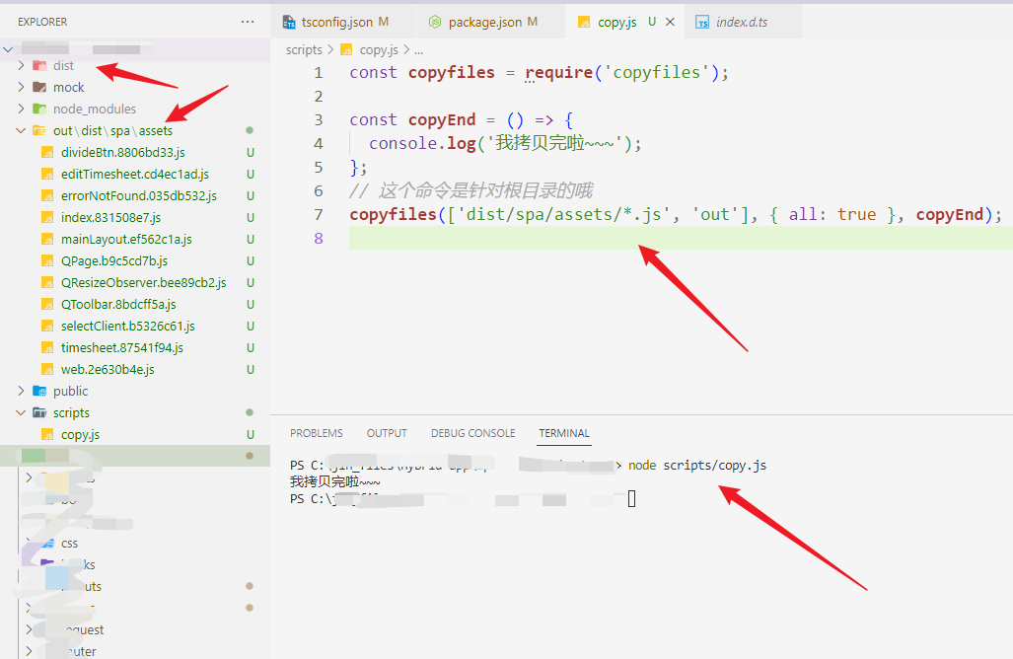The height and width of the screenshot is (659, 1013).
Task: Click on the copyfiles call on line 7
Action: pos(393,214)
